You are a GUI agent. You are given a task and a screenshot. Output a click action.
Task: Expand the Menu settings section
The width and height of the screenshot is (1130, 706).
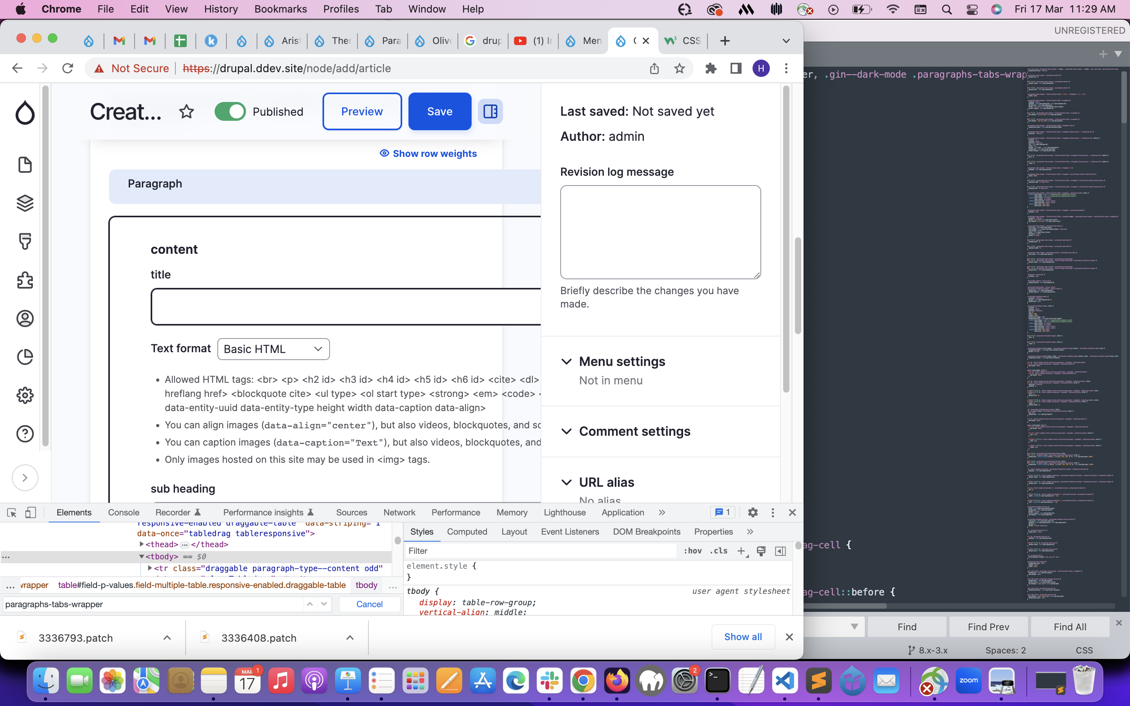pos(621,361)
